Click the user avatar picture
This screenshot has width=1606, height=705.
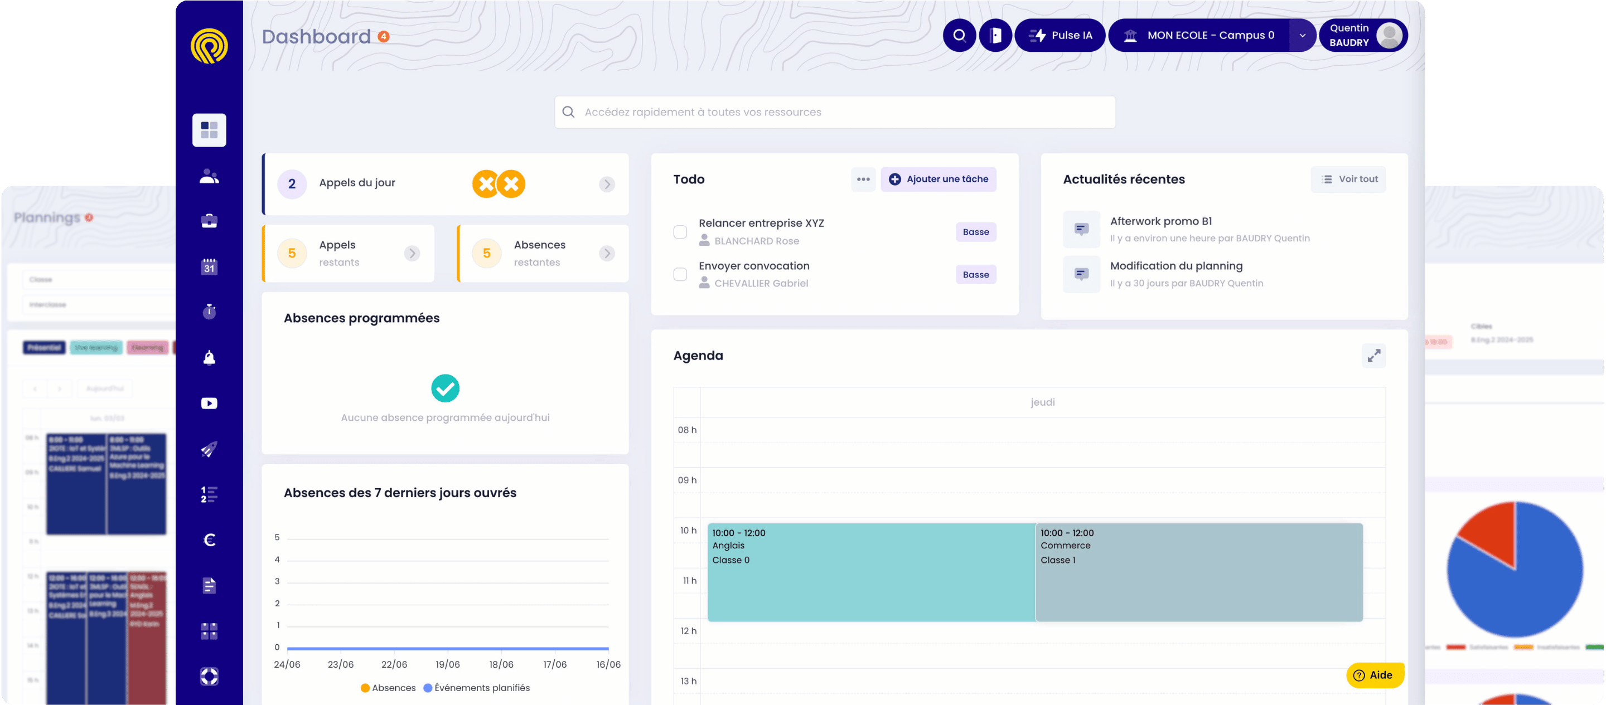(x=1389, y=36)
